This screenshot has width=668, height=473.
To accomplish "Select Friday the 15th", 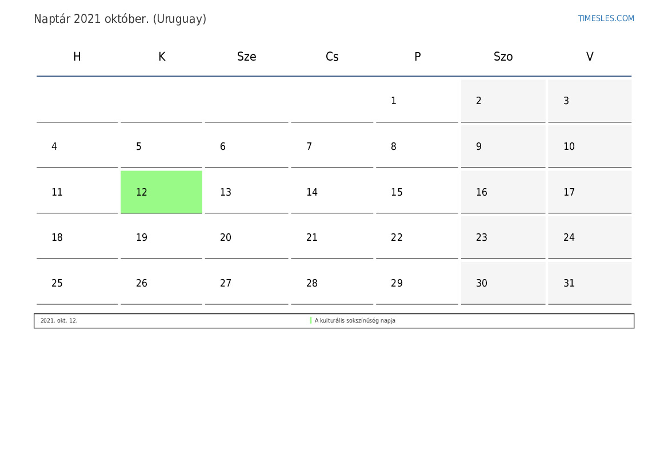I will click(x=417, y=192).
